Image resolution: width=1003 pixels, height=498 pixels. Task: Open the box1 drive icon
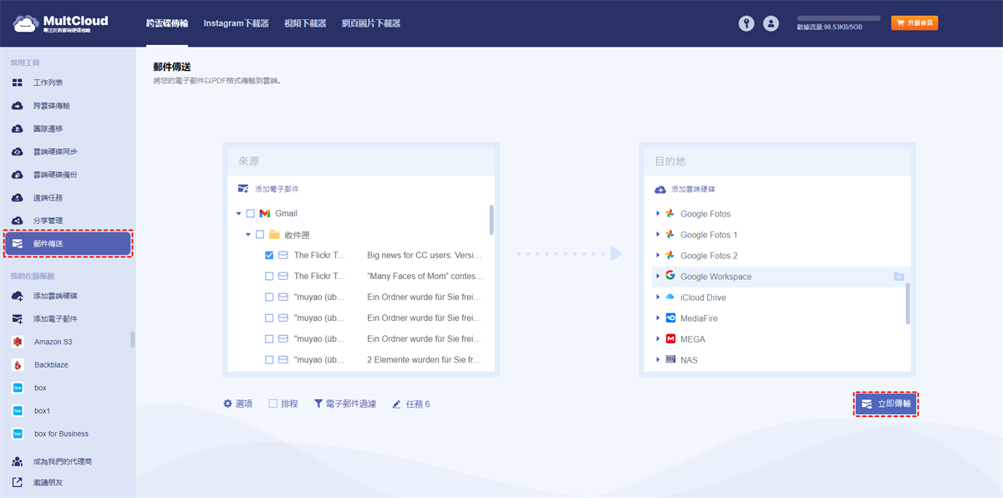pos(17,411)
